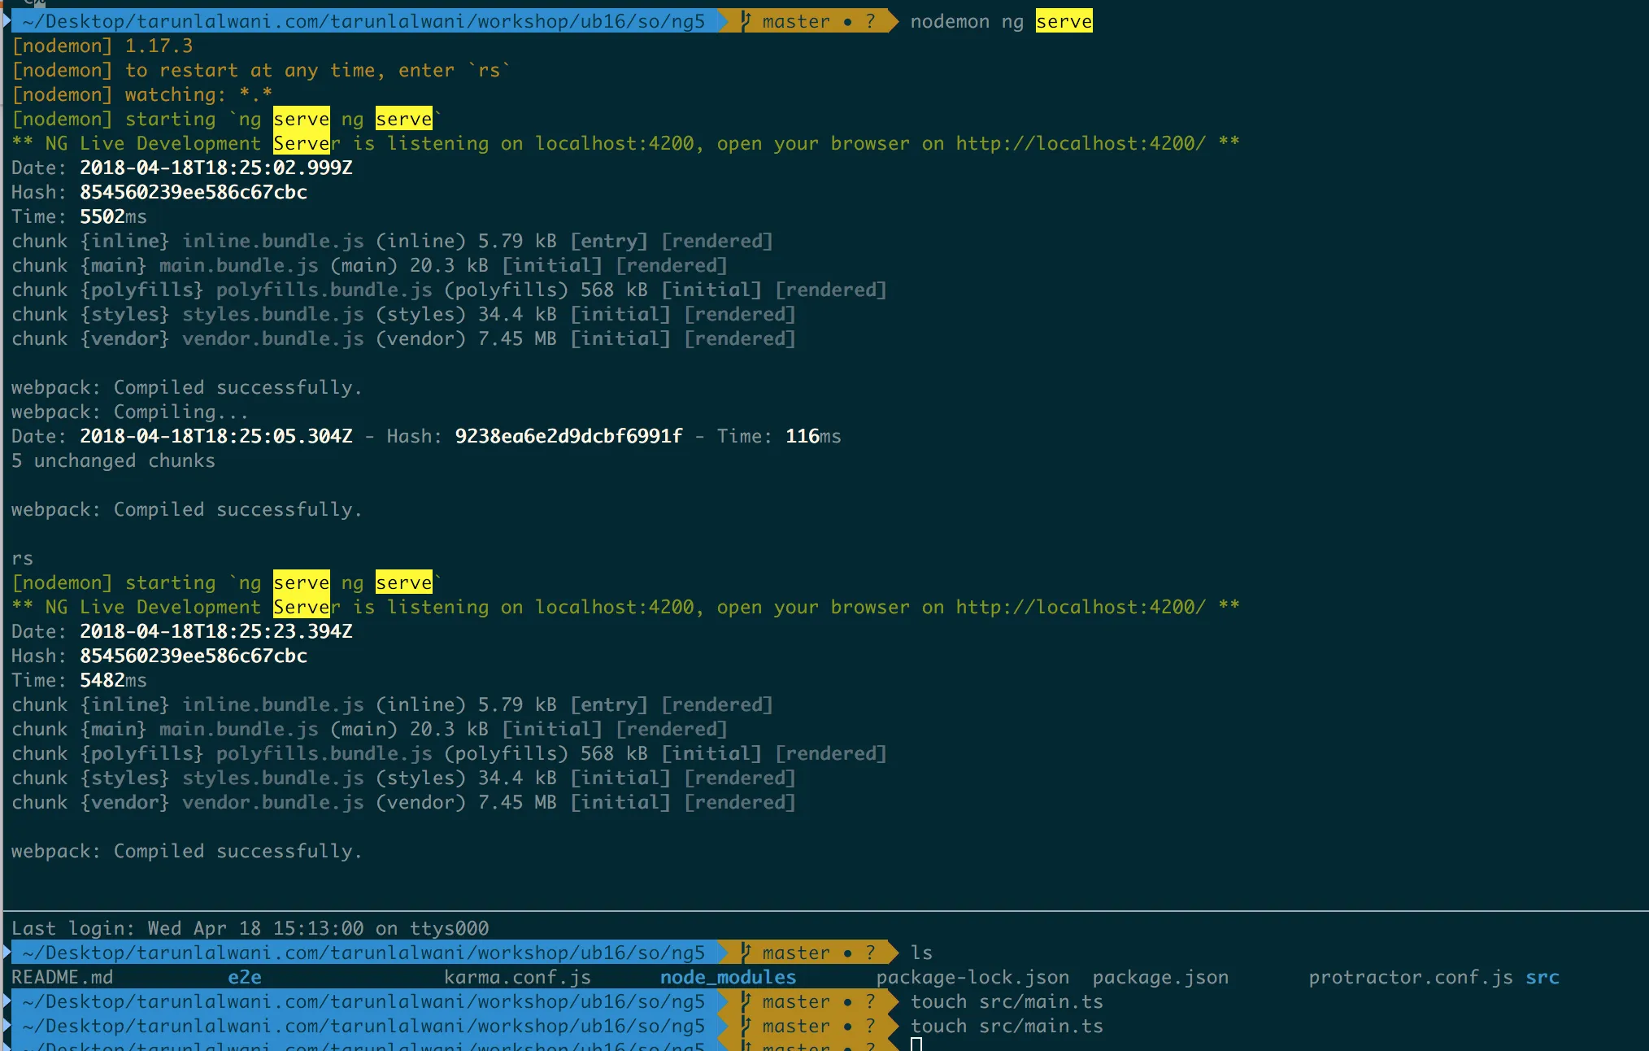Click the 'Last login' line in bottom pane

(x=250, y=928)
